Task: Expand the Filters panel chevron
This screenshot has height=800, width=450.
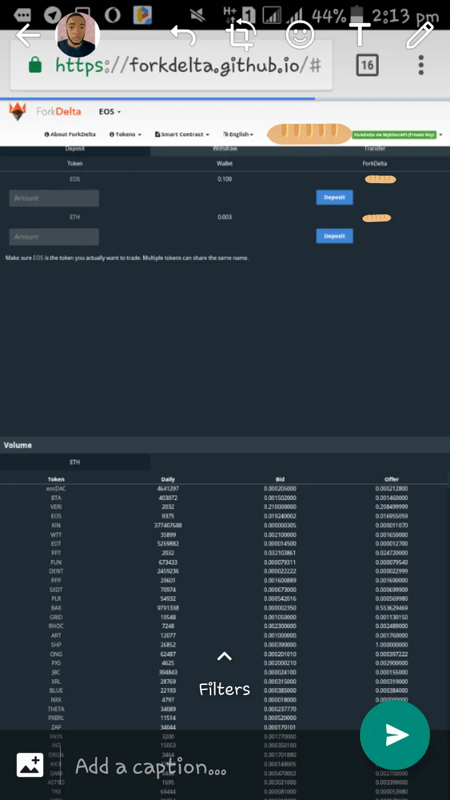Action: pyautogui.click(x=224, y=656)
